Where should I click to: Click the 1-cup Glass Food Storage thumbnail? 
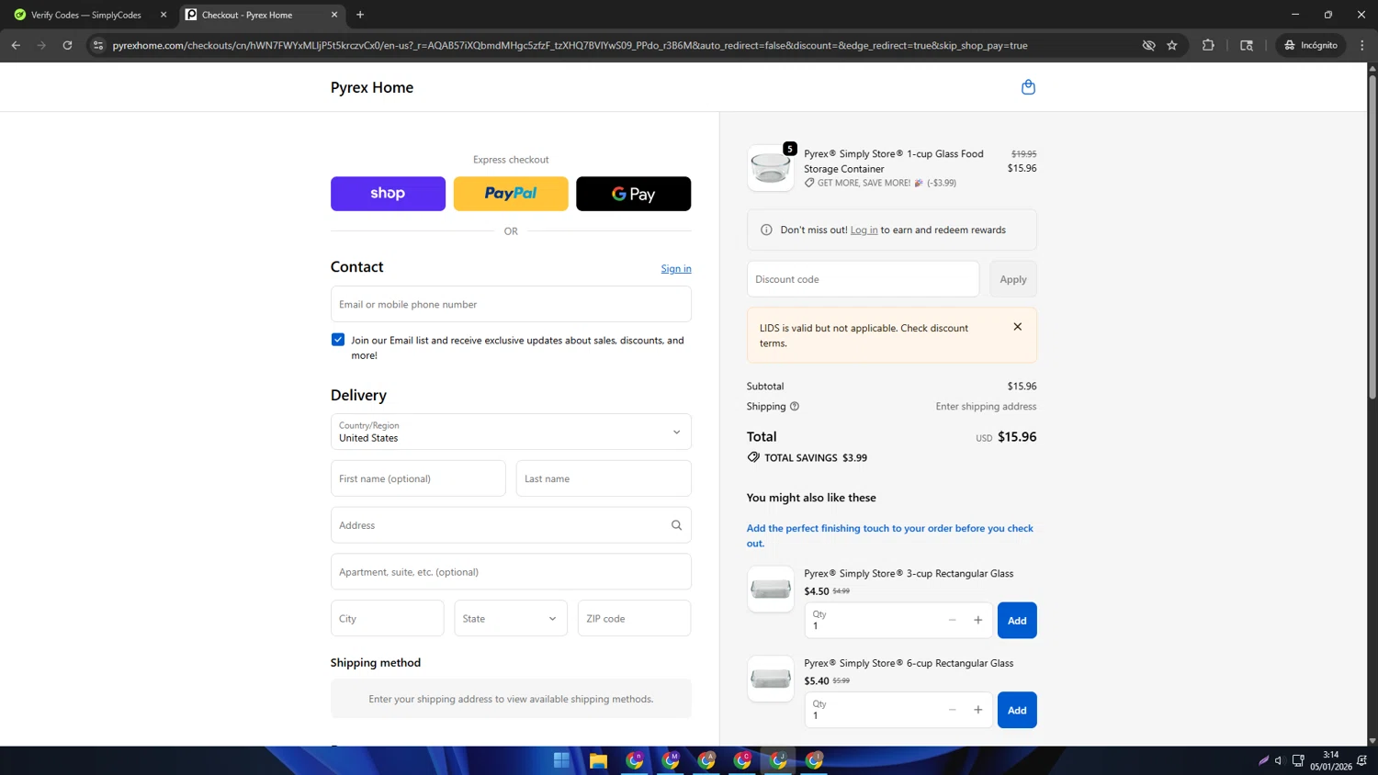pos(770,168)
